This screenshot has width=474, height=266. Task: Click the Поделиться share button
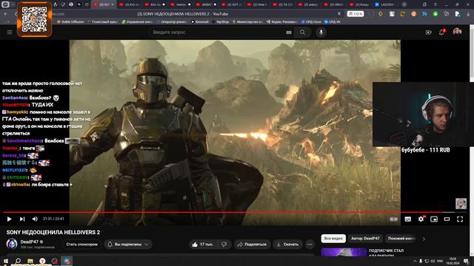[x=252, y=245]
